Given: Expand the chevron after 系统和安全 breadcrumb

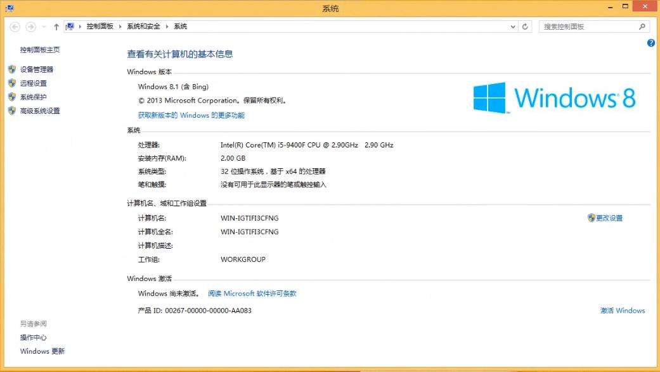Looking at the screenshot, I should [x=166, y=26].
